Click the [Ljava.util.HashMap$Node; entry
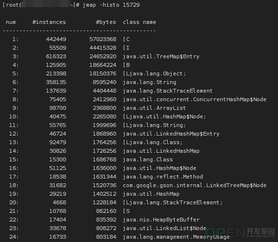 click(164, 116)
